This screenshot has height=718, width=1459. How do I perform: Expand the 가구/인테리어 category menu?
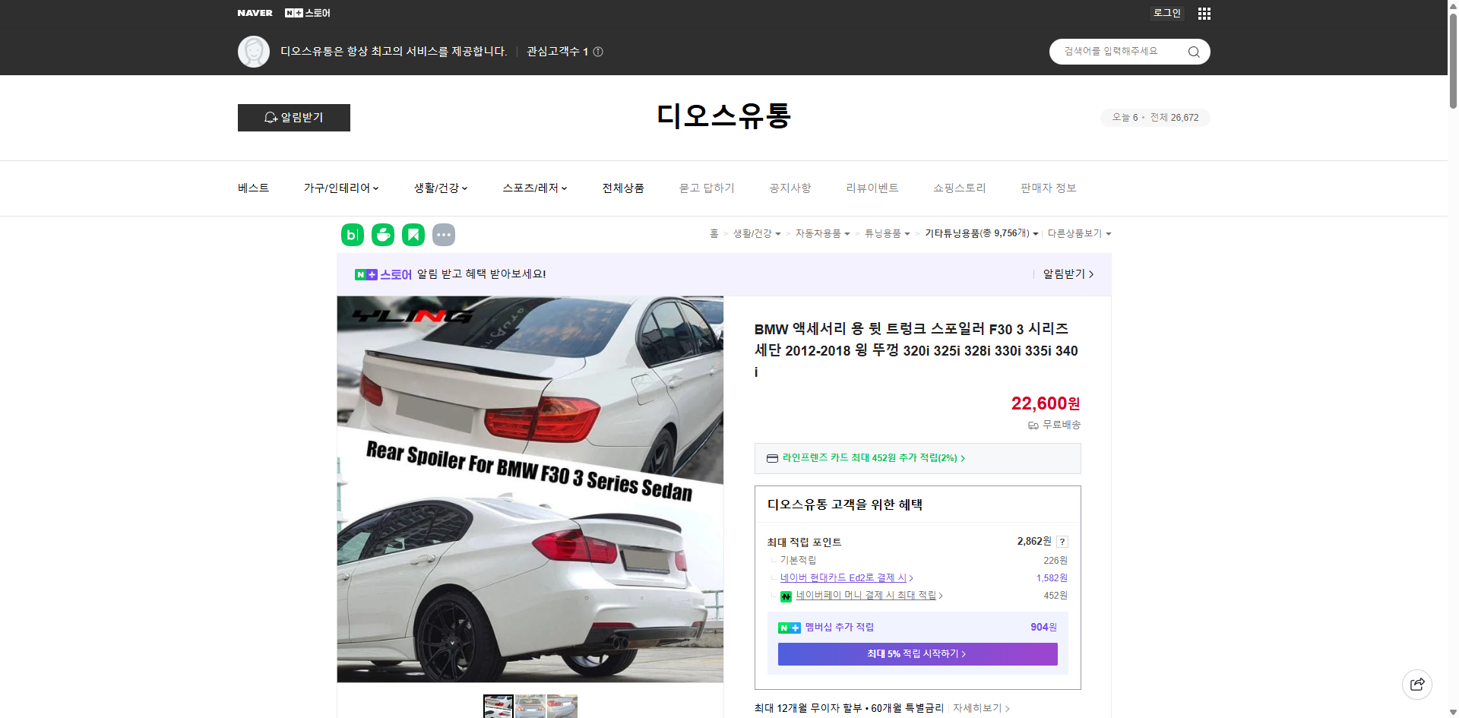[341, 188]
